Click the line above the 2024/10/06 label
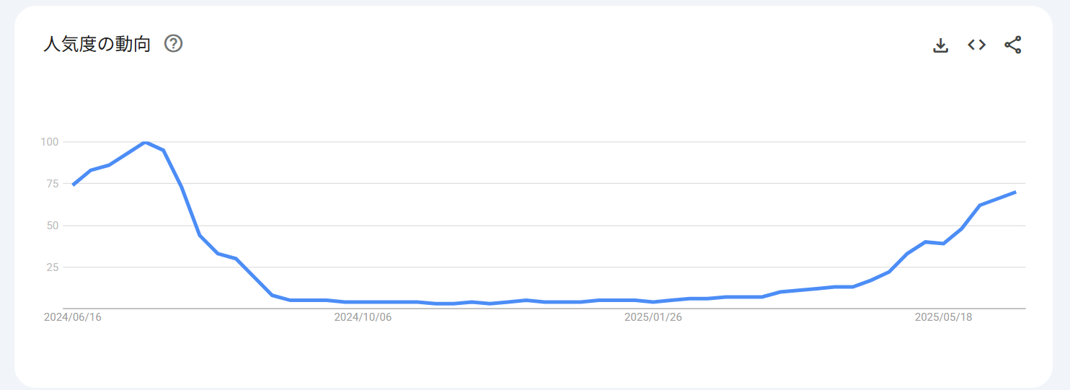 [x=363, y=302]
